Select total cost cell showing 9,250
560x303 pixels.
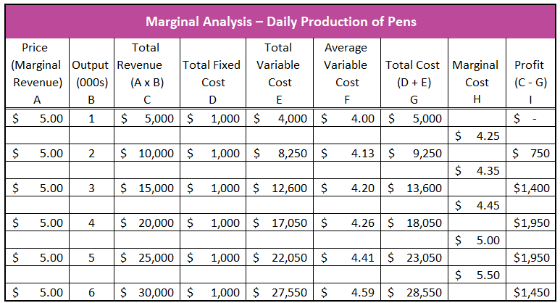point(414,153)
